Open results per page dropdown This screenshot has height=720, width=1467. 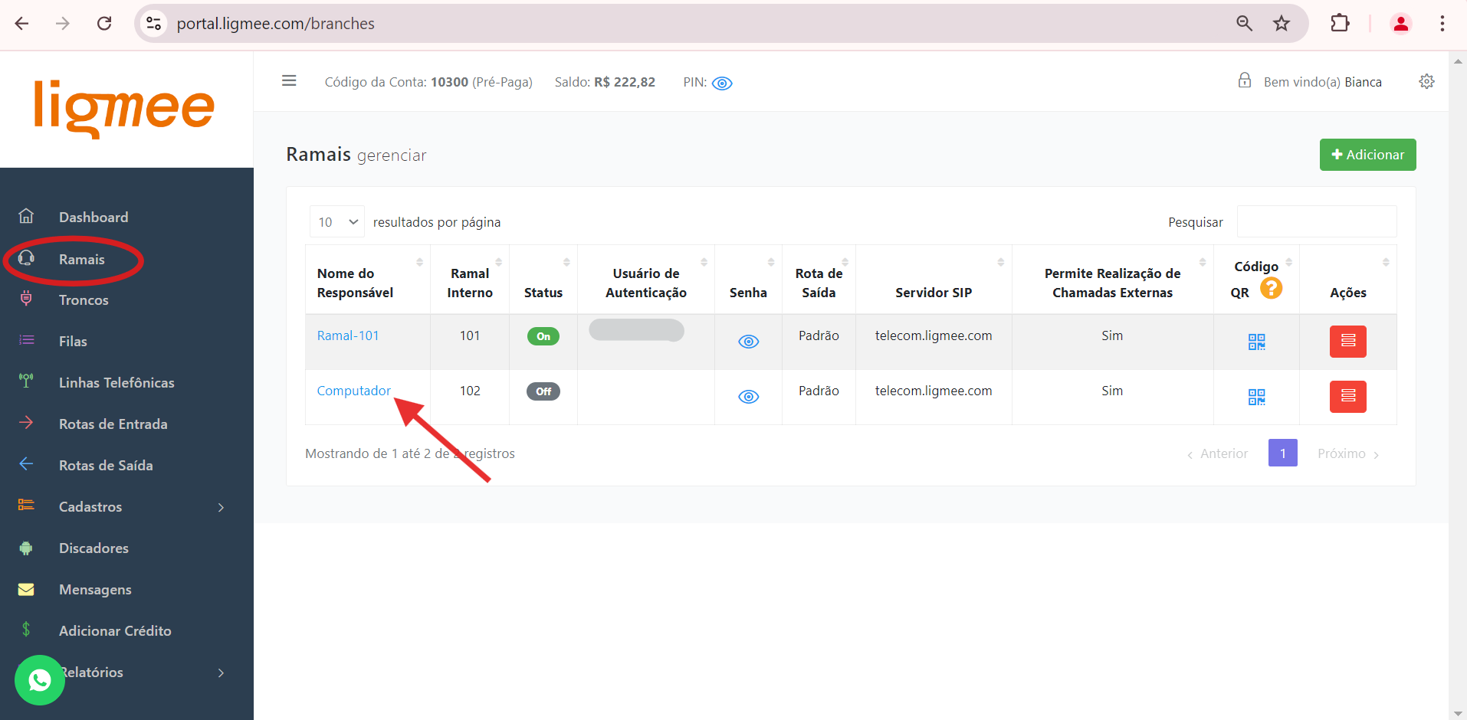point(337,222)
